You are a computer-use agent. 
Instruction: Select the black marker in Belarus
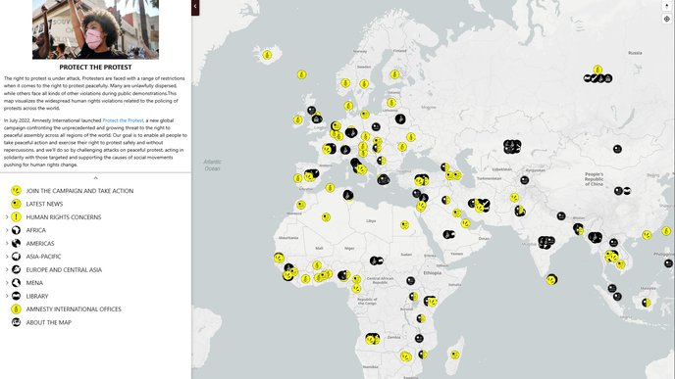click(x=400, y=118)
